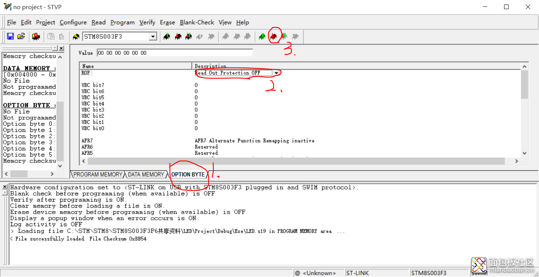Viewport: 539px width, 277px height.
Task: Click the OPTION BYTE heading in left panel
Action: 29,105
